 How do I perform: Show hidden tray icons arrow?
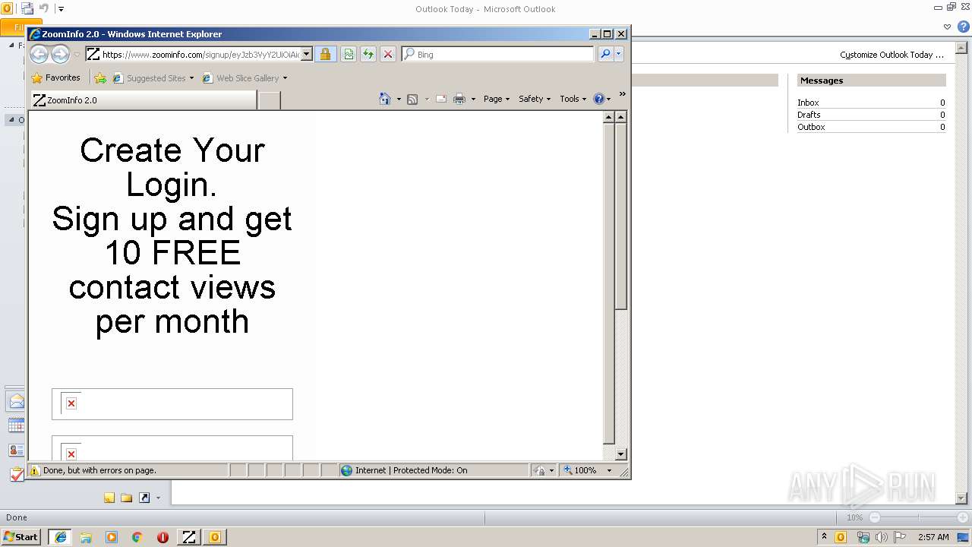(x=824, y=536)
